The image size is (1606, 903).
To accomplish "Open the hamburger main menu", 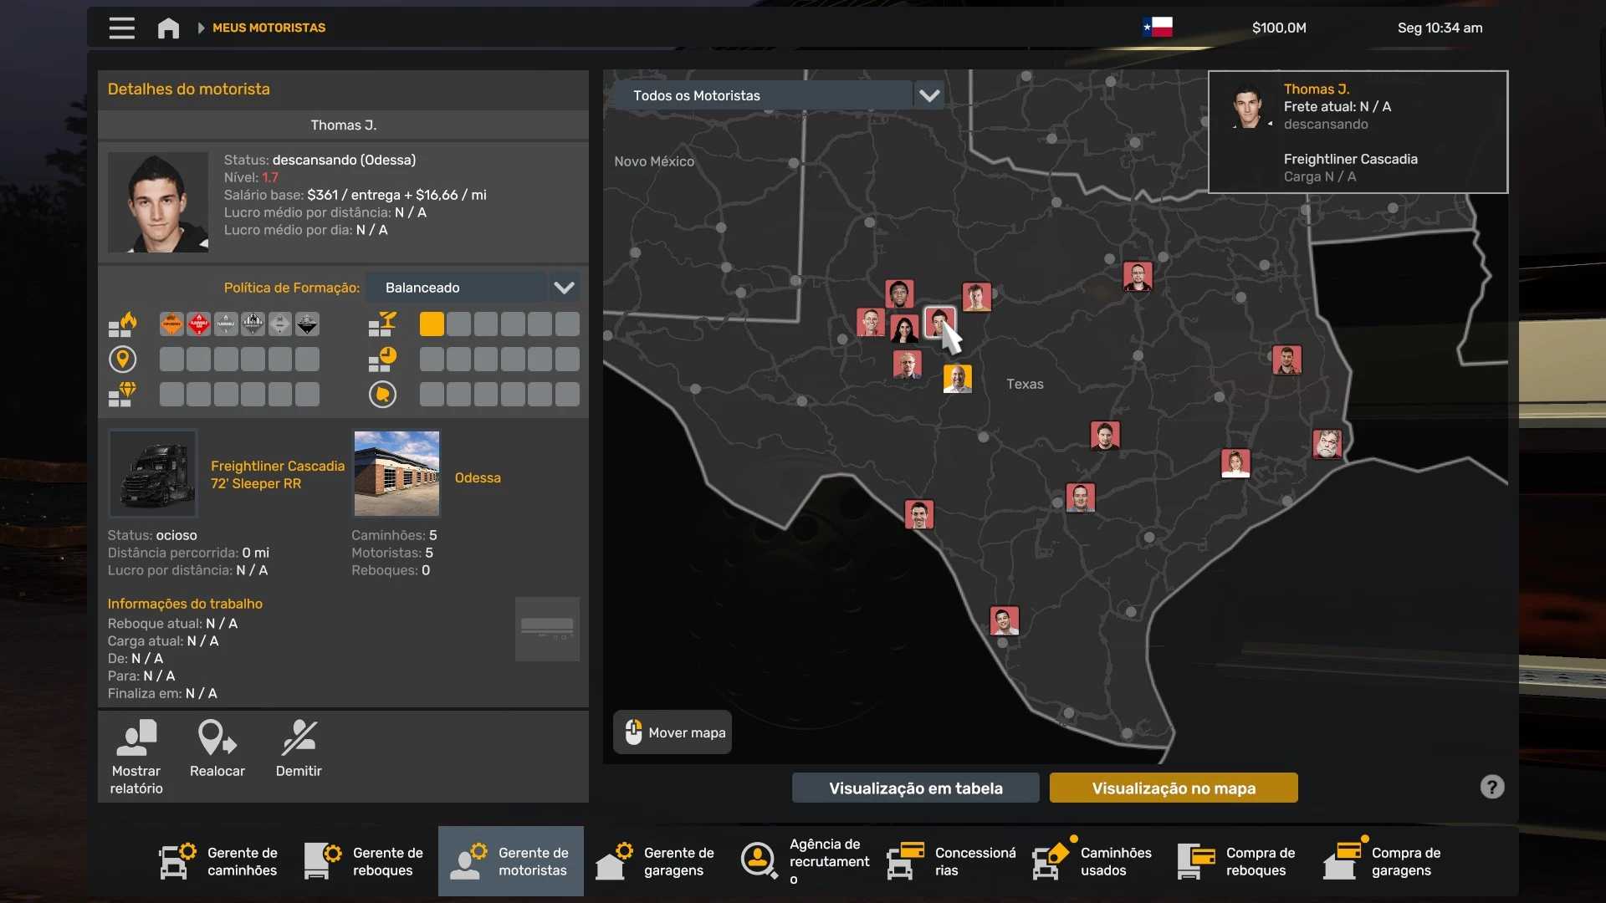I will (121, 28).
